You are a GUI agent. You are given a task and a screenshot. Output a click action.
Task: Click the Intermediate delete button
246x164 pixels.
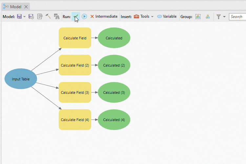(104, 16)
